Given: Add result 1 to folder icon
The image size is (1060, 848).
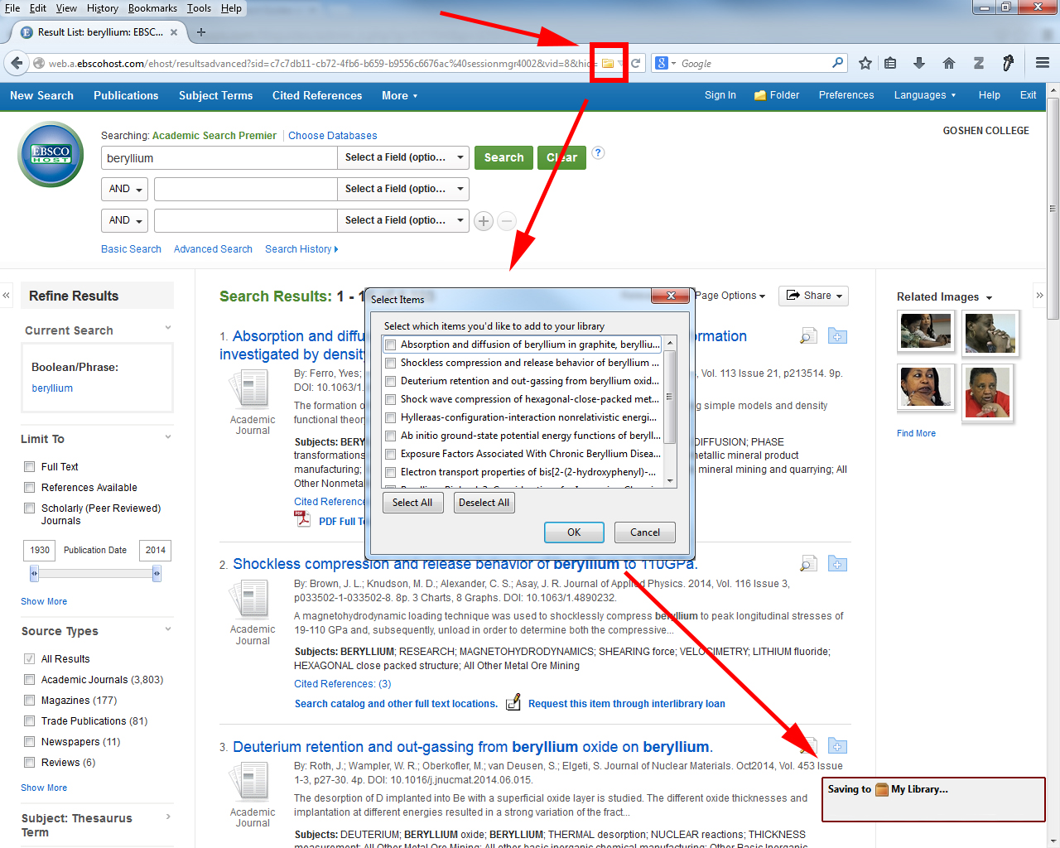Looking at the screenshot, I should [x=837, y=336].
